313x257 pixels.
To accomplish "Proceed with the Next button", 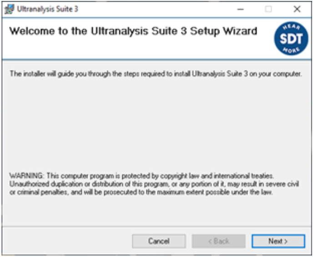I will (x=278, y=241).
